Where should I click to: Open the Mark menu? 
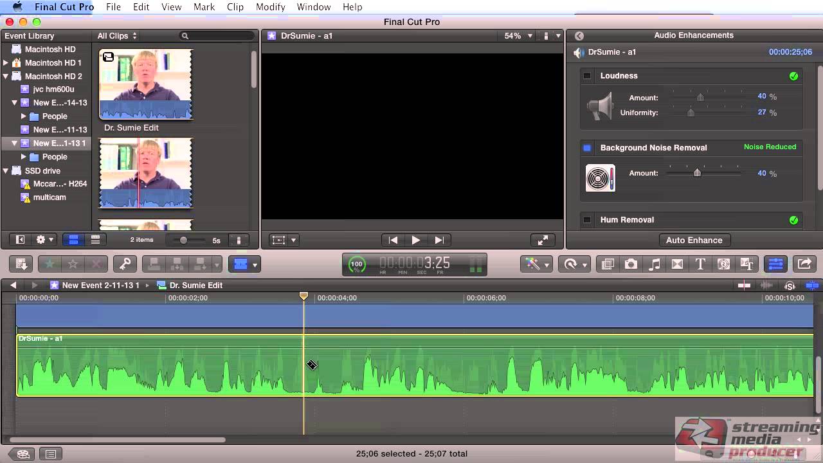[x=204, y=7]
